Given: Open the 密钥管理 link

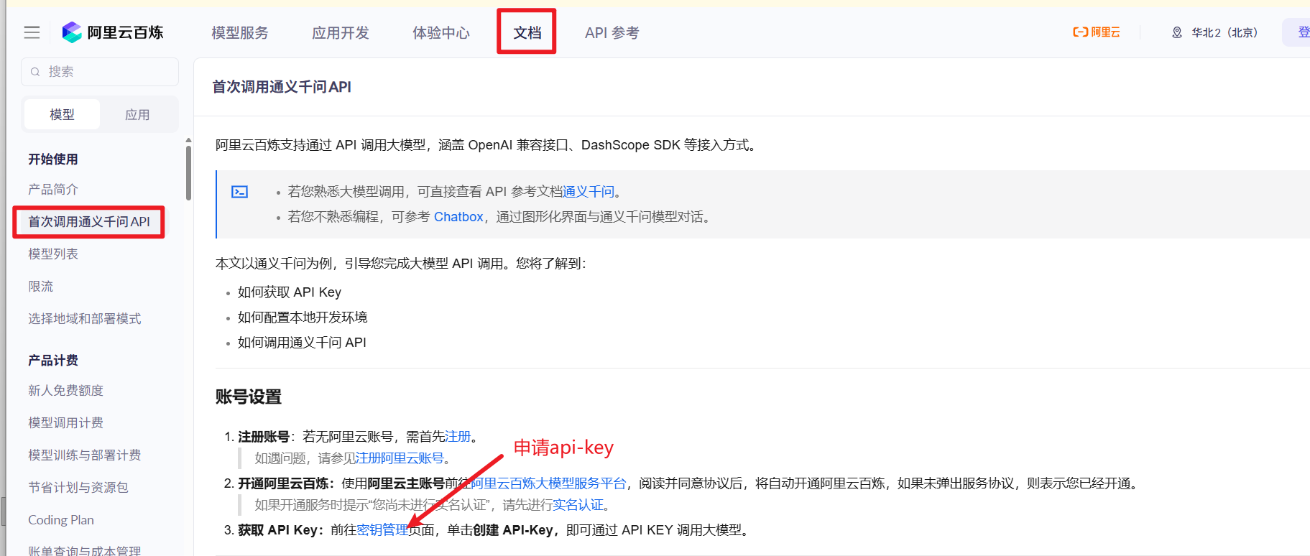Looking at the screenshot, I should click(382, 530).
